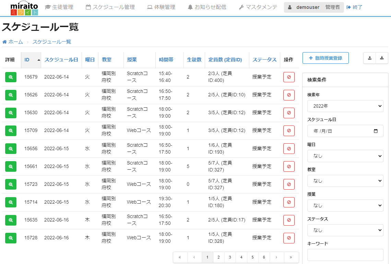The image size is (391, 264).
Task: Open details for schedule ID 15679
Action: point(11,77)
